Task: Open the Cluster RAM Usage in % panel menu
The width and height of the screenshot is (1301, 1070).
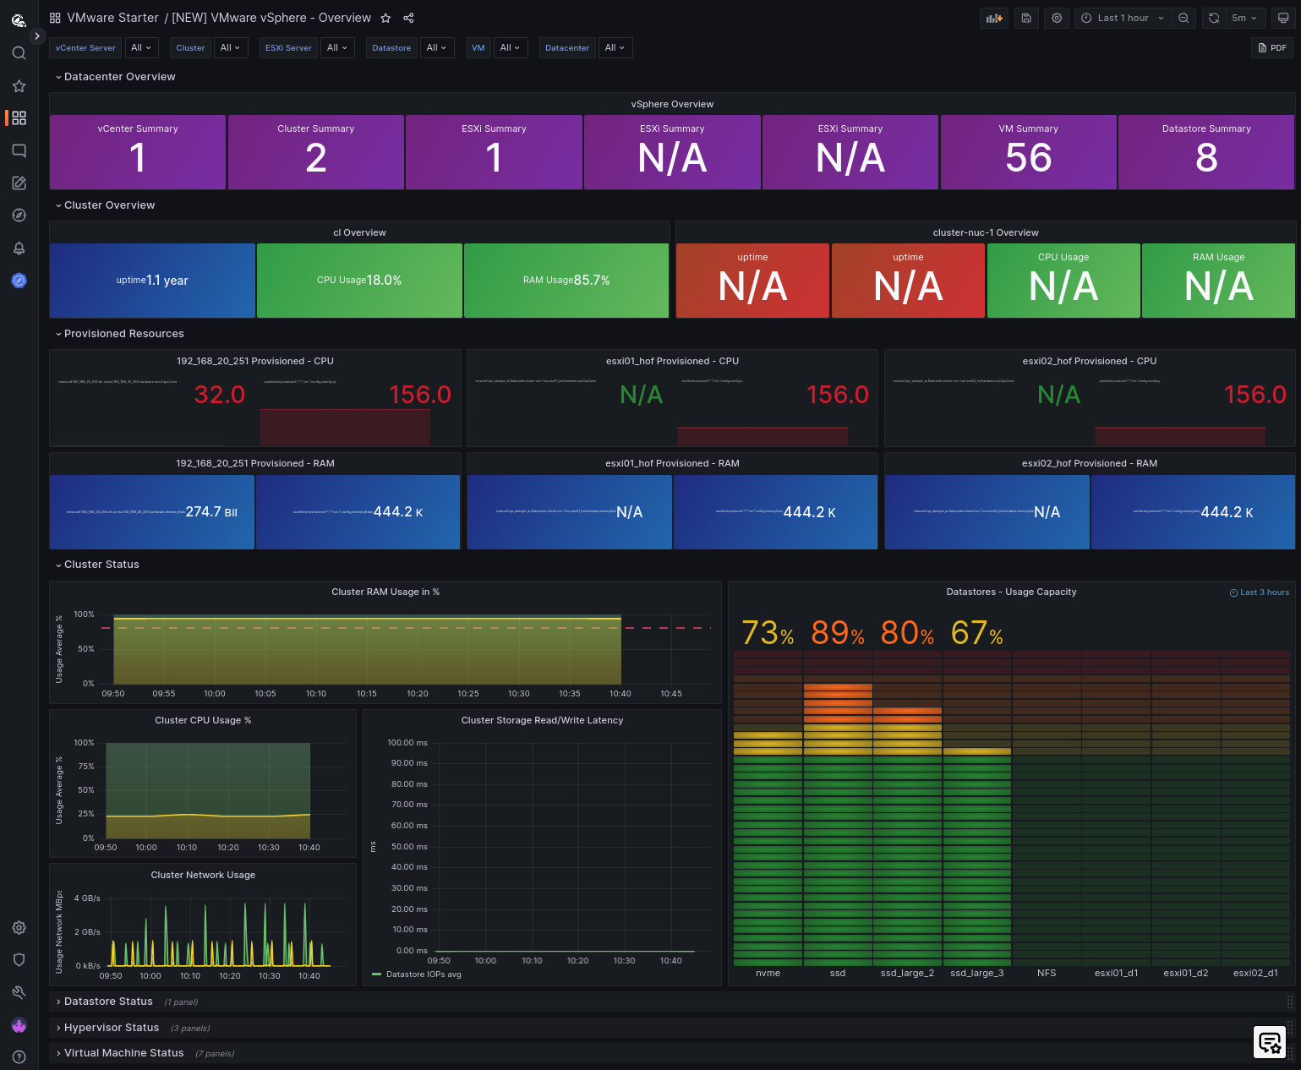Action: [385, 592]
